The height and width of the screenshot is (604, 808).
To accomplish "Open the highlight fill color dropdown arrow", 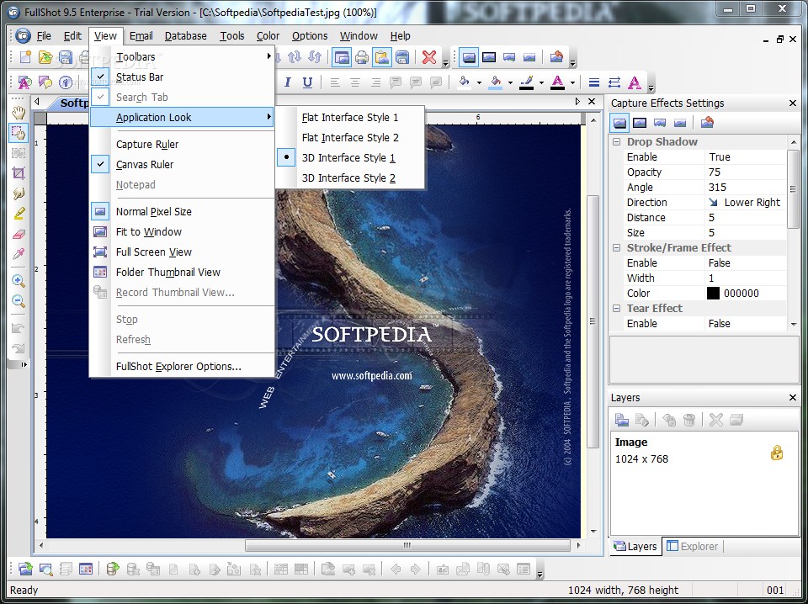I will pos(510,82).
